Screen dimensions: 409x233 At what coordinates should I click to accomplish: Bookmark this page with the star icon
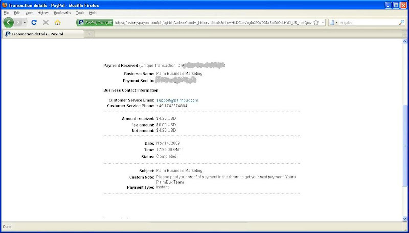click(x=316, y=22)
